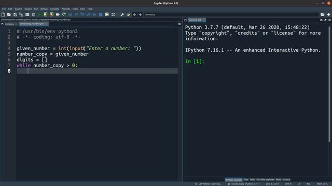Step over the current line (debug)

(76, 14)
